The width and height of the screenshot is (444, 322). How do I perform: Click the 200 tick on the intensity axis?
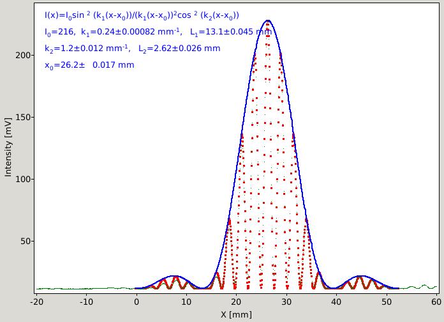(23, 55)
